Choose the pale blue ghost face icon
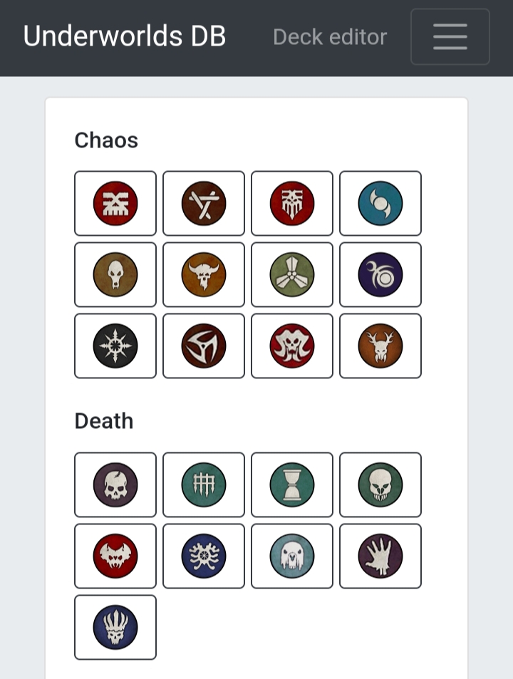This screenshot has width=513, height=679. point(292,556)
